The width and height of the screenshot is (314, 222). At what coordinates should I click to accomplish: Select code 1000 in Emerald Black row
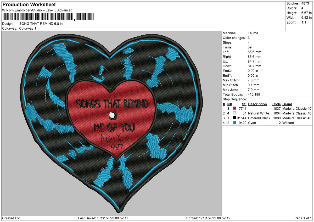pyautogui.click(x=277, y=118)
